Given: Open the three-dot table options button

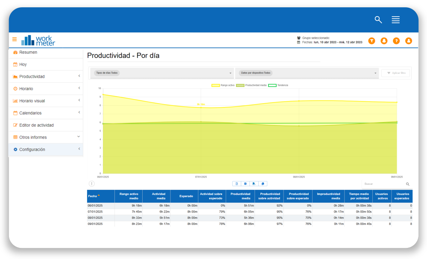Looking at the screenshot, I should [91, 183].
